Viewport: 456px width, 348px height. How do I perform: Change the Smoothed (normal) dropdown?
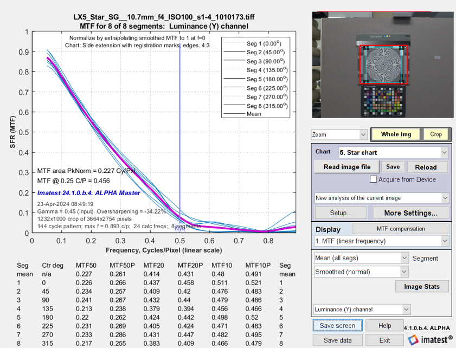coord(361,271)
